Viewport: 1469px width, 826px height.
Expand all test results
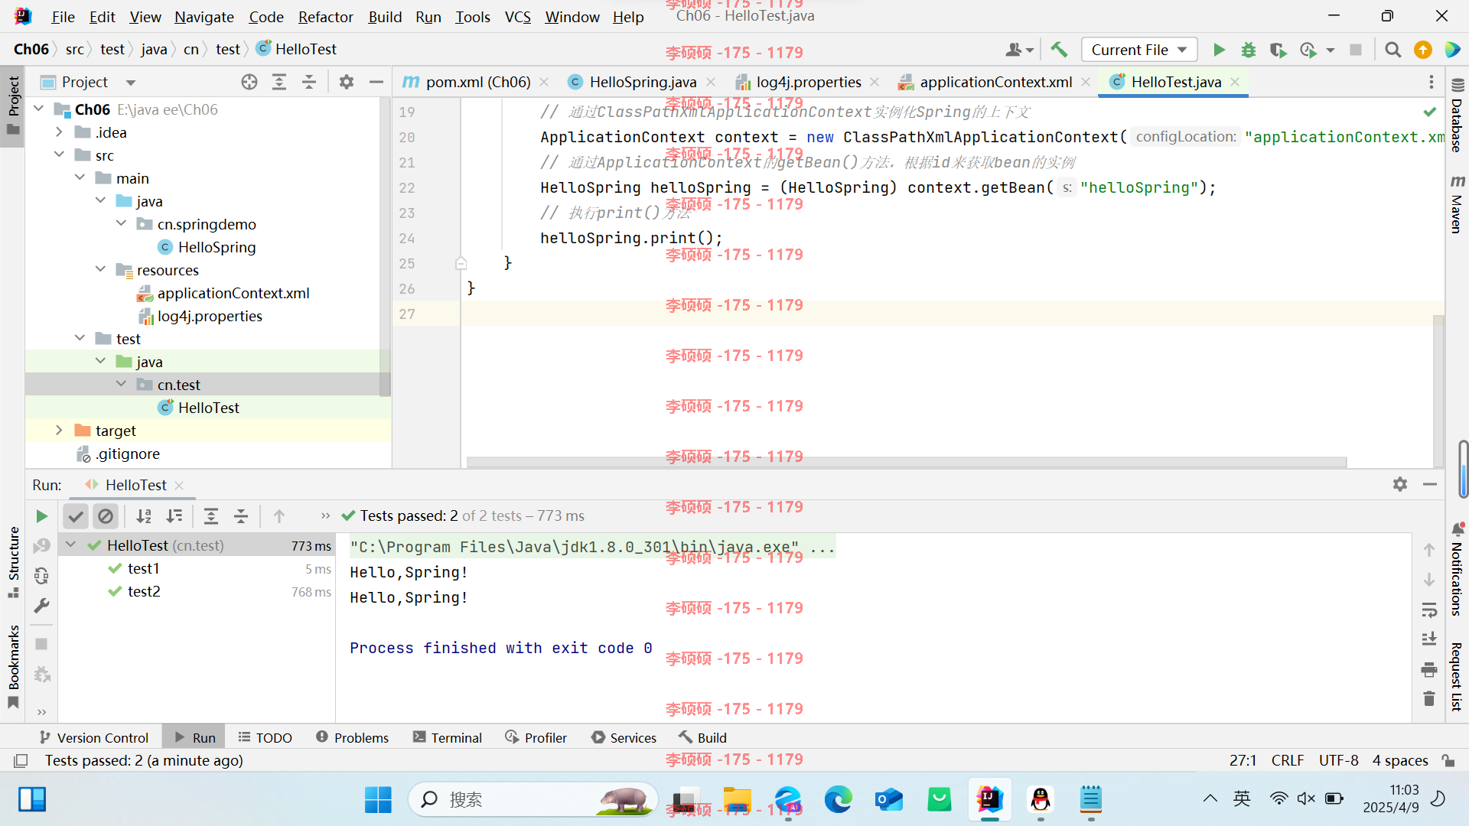pos(211,516)
